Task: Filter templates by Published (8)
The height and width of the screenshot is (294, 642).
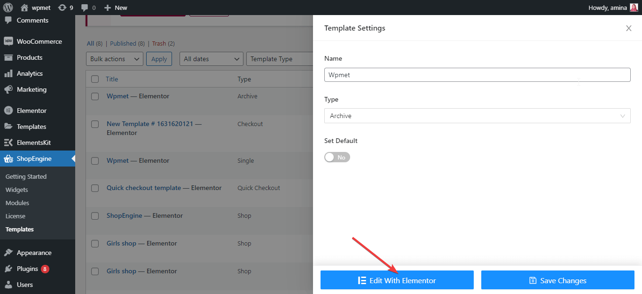Action: (x=127, y=43)
